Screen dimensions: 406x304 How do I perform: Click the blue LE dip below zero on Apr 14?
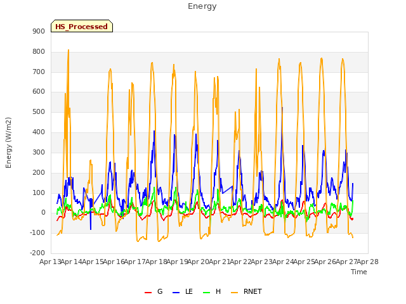pos(91,229)
